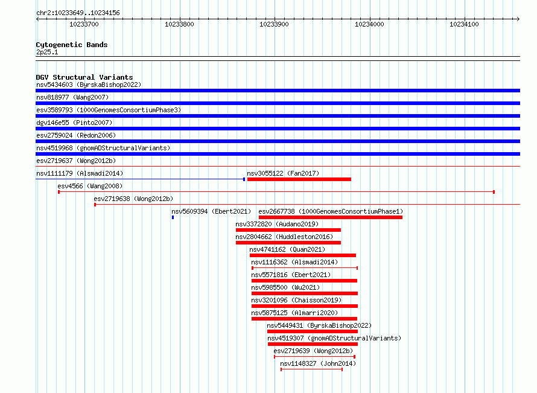Click nsv5875125 (Almarri2020) label
The image size is (537, 393).
coord(294,313)
